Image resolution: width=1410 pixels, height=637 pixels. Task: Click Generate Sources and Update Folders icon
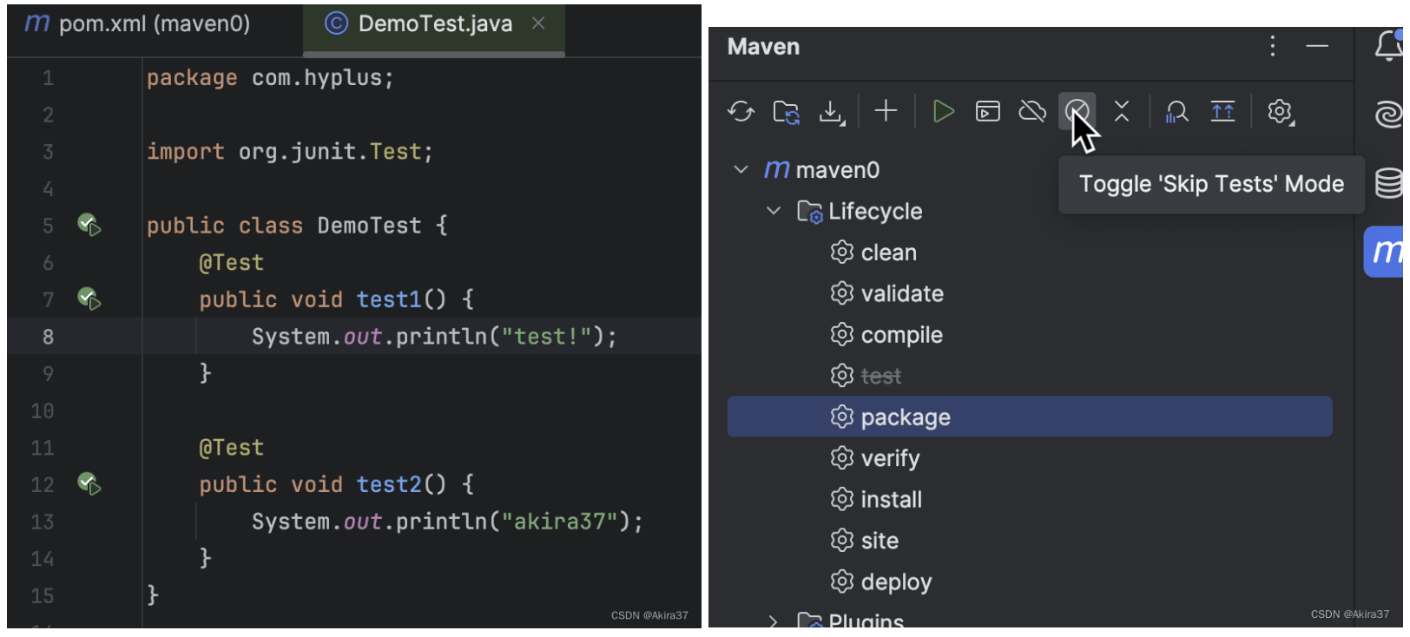point(787,112)
